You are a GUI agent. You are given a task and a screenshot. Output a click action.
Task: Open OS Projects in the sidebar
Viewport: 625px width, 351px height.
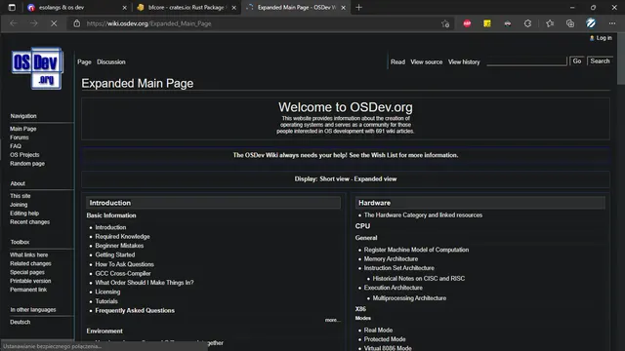24,155
